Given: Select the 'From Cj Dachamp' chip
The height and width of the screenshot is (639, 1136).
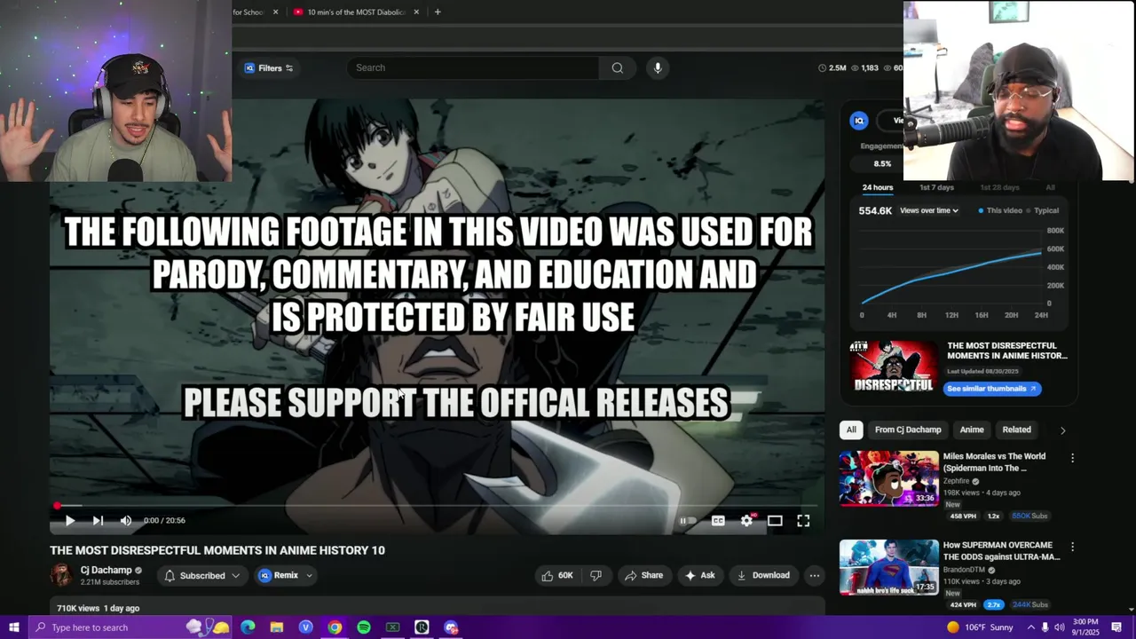Looking at the screenshot, I should point(908,430).
